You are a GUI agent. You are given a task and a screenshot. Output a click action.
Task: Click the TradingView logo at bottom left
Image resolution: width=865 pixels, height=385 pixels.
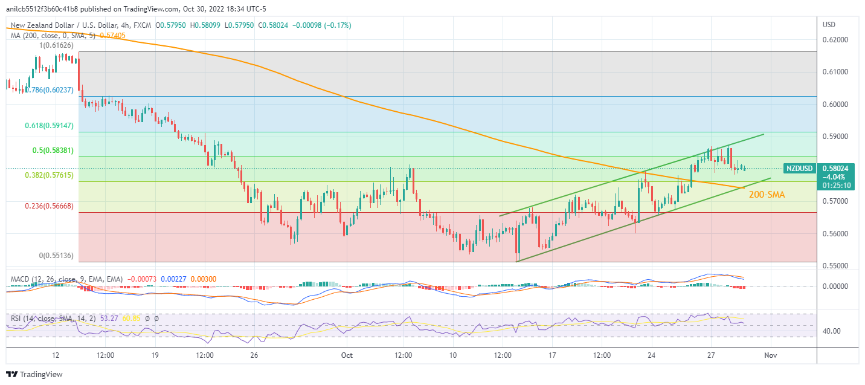pyautogui.click(x=34, y=375)
